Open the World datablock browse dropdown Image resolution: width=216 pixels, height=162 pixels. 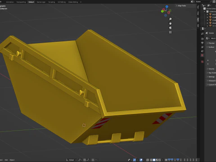[x=207, y=38]
